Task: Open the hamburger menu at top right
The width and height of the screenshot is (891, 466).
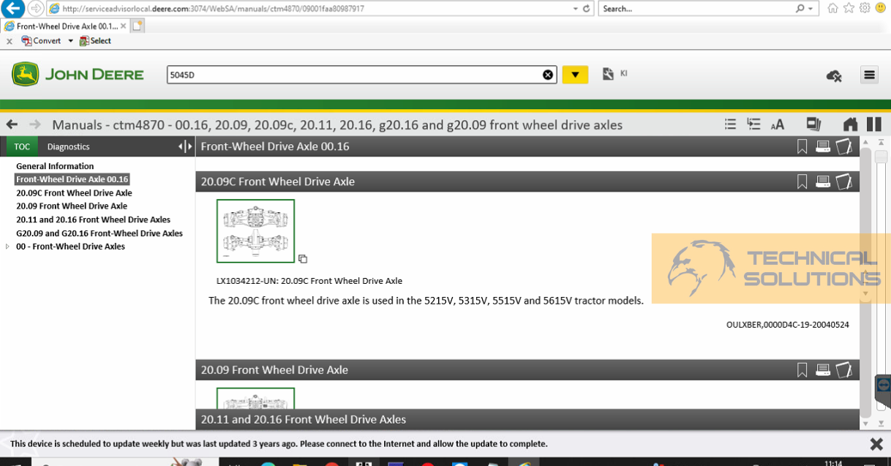Action: 869,74
